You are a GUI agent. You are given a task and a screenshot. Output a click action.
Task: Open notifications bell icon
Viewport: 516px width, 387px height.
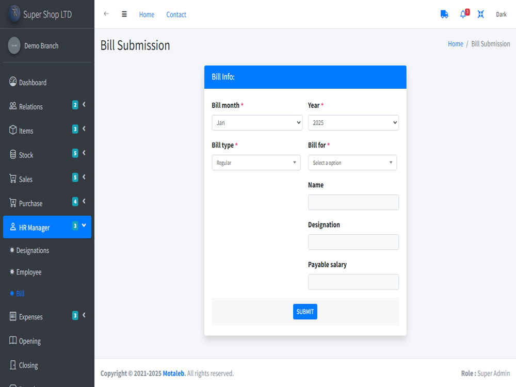[463, 14]
